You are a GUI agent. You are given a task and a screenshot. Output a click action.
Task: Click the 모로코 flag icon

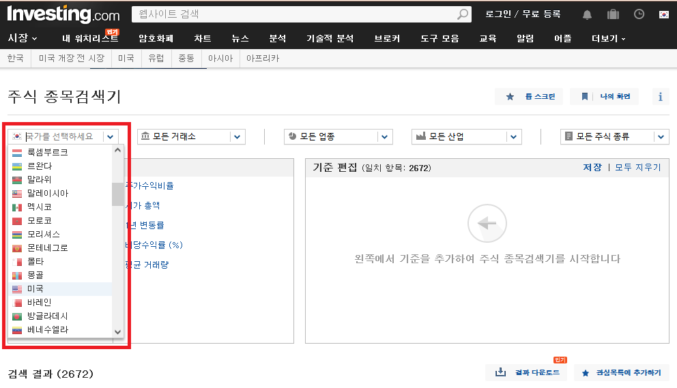click(x=17, y=221)
